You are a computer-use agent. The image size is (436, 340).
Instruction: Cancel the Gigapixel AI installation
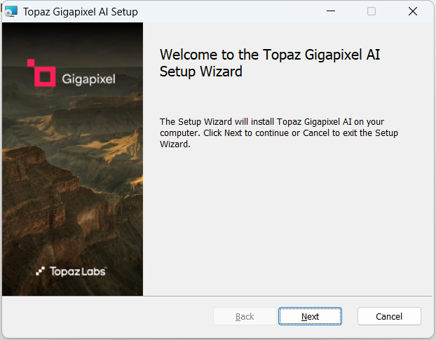coord(389,316)
